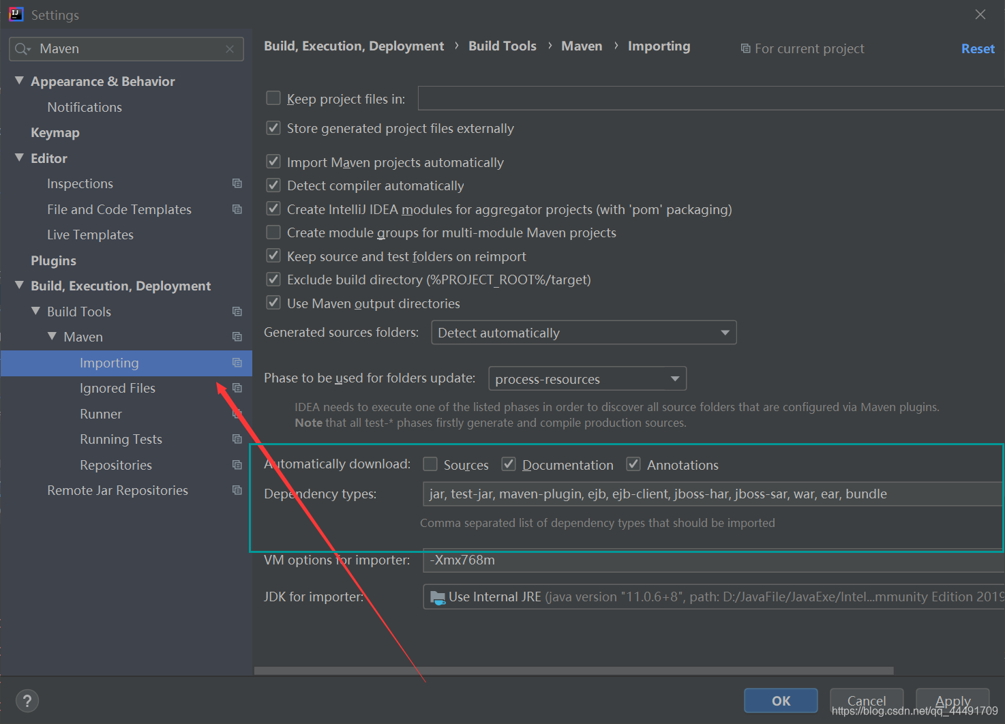Image resolution: width=1005 pixels, height=724 pixels.
Task: Collapse the Build Tools tree node
Action: [35, 311]
